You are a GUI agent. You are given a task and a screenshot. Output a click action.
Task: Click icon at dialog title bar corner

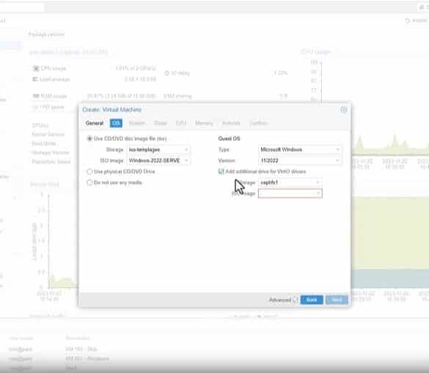[x=344, y=110]
